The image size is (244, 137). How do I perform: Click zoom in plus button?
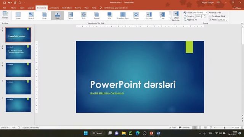tap(233, 127)
